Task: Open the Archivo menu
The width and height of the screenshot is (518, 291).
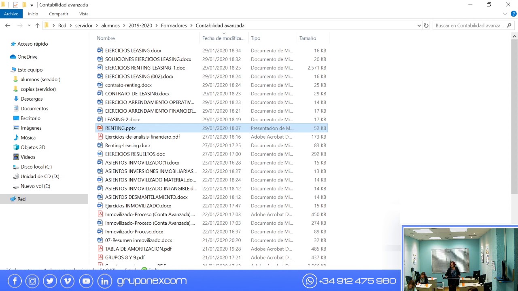Action: click(x=11, y=14)
